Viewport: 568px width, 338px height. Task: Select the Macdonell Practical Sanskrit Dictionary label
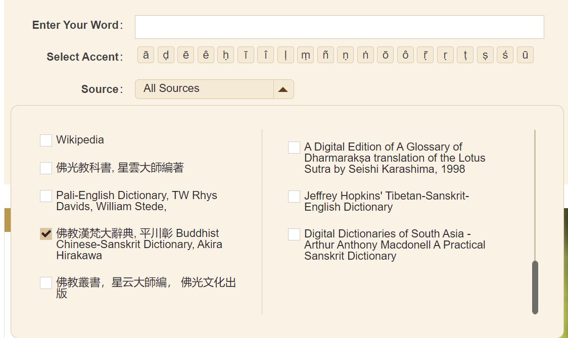394,245
